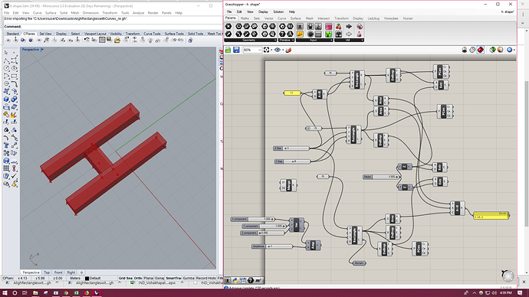Switch to the Ladybug tab in Grasshopper
529x297 pixels.
(373, 18)
